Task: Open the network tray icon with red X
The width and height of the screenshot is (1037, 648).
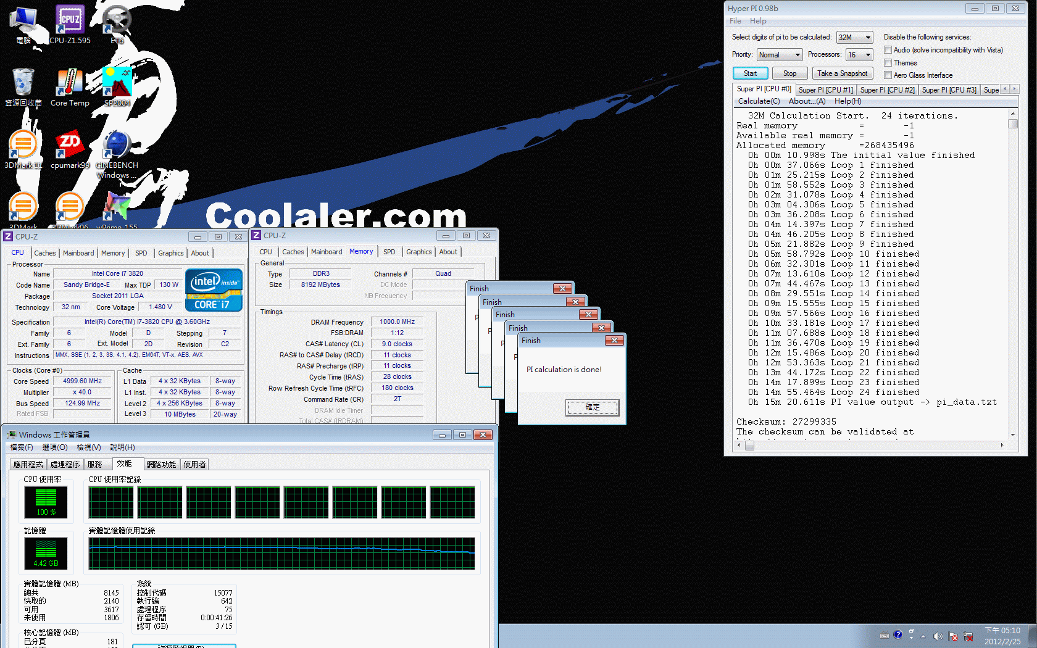Action: (x=968, y=636)
